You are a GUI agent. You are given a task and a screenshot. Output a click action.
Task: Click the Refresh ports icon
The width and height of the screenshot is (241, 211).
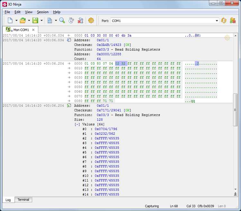[x=224, y=21]
